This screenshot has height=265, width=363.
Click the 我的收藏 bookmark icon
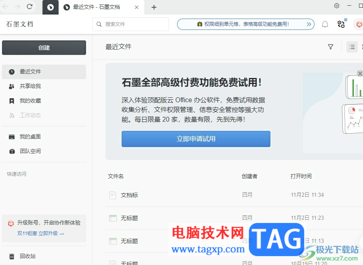(x=12, y=101)
